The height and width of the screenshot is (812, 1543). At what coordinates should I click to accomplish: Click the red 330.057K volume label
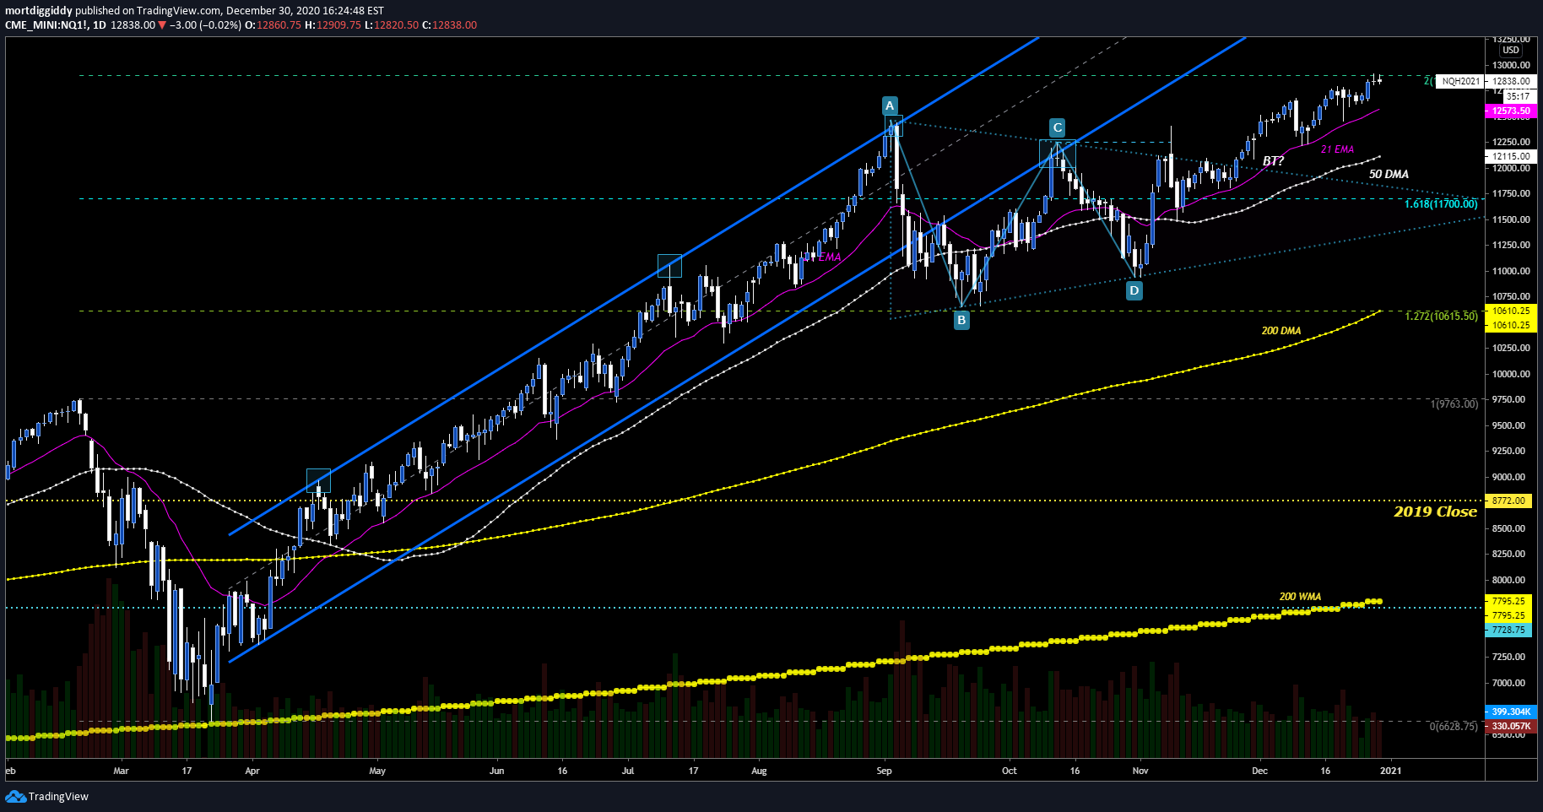pyautogui.click(x=1511, y=726)
